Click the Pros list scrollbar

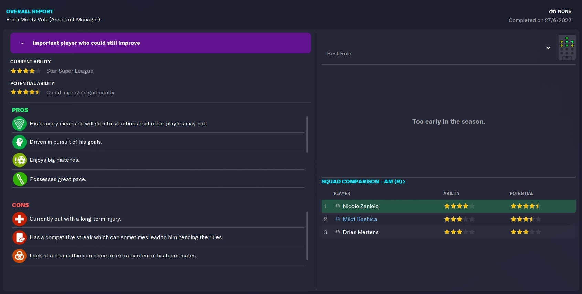(x=307, y=134)
